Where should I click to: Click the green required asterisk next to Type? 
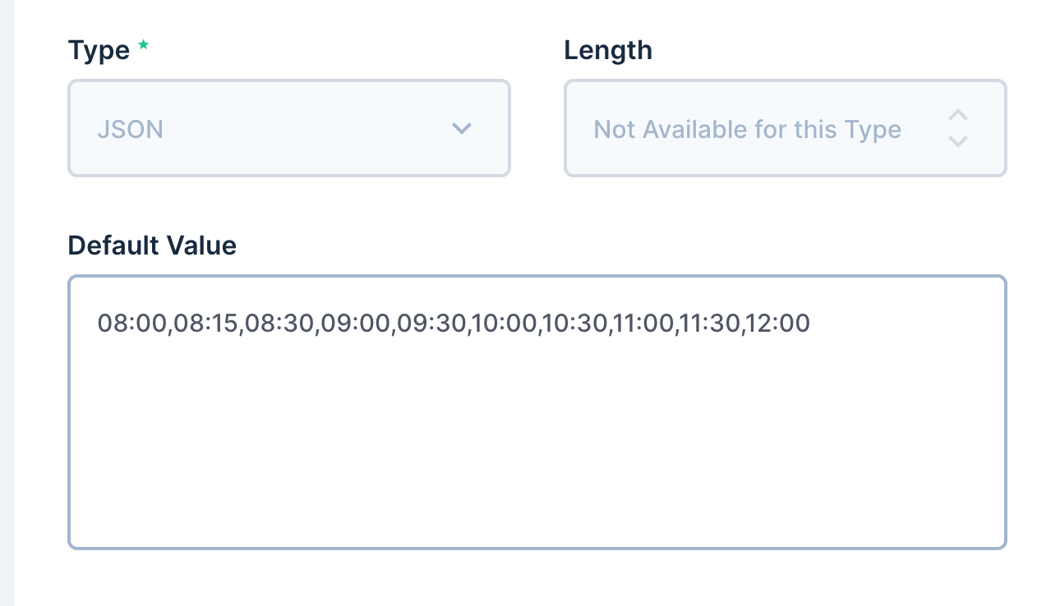[143, 45]
